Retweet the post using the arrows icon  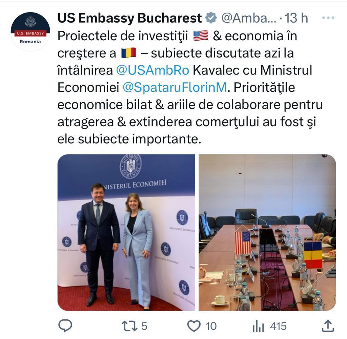click(129, 326)
